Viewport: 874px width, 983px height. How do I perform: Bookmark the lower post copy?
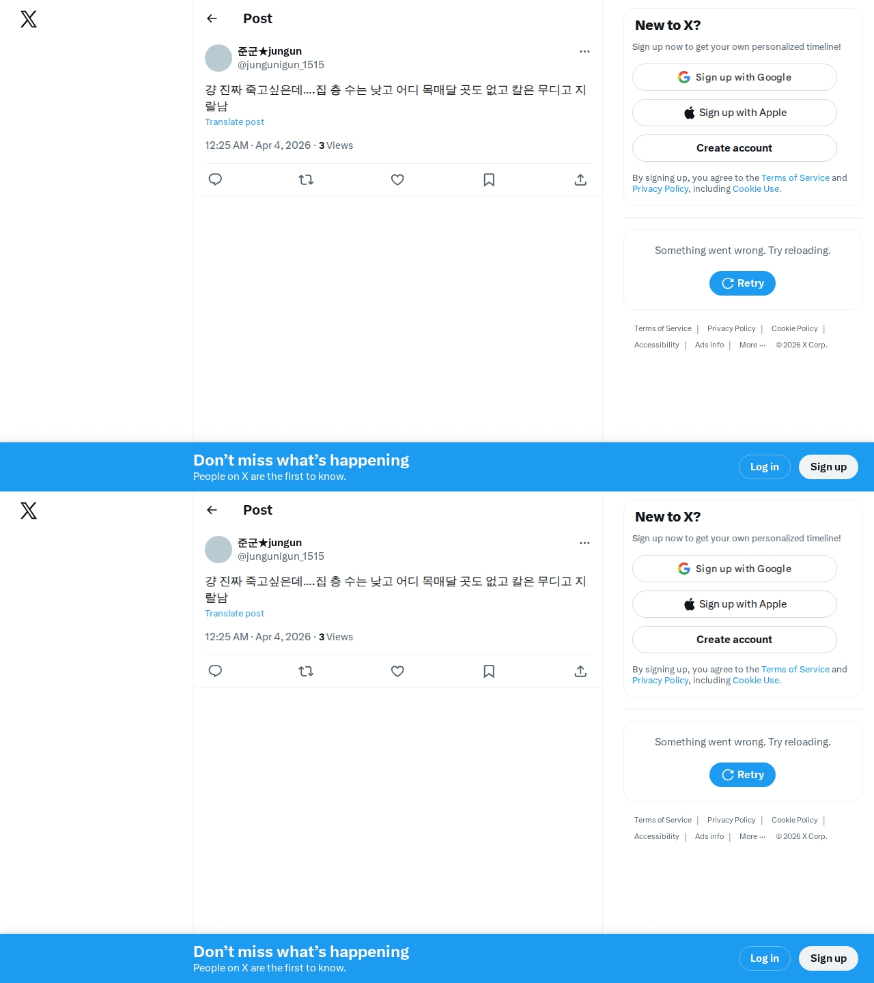pyautogui.click(x=489, y=671)
